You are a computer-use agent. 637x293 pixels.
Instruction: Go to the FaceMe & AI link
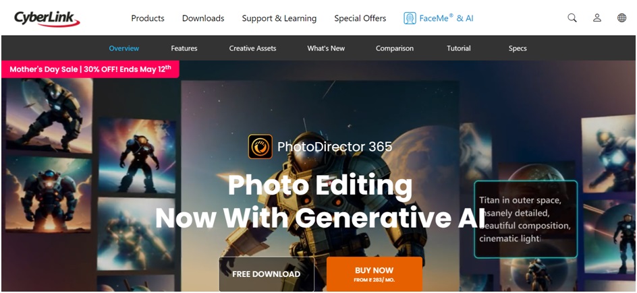(446, 18)
